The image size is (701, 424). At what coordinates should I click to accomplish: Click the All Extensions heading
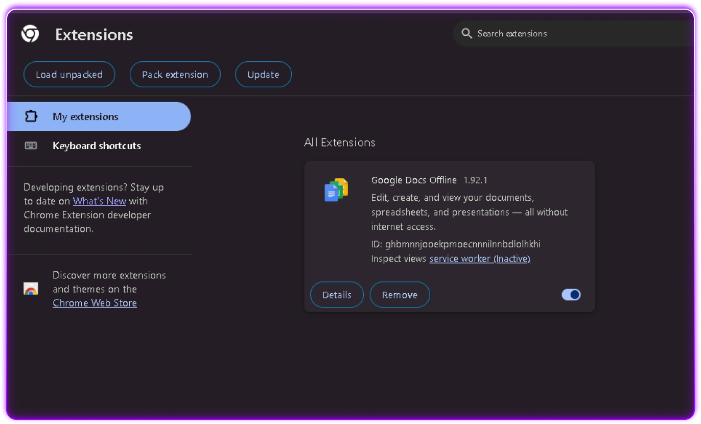pyautogui.click(x=340, y=143)
